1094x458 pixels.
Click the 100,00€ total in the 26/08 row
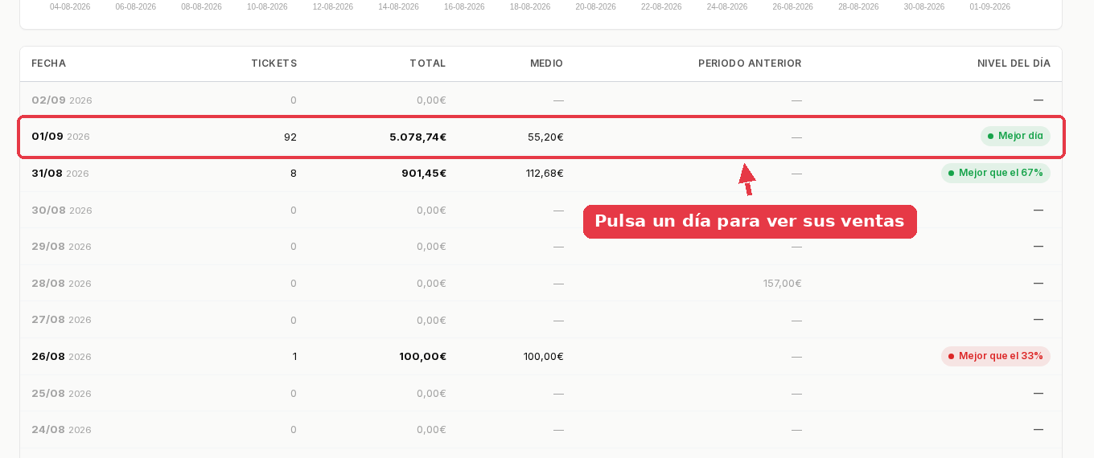click(x=422, y=356)
